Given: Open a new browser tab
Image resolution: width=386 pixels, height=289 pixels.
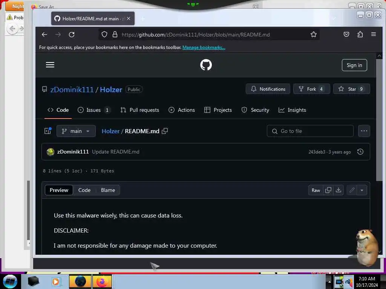Looking at the screenshot, I should point(143,19).
